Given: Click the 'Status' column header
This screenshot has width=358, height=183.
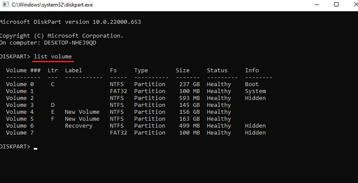Looking at the screenshot, I should point(217,70).
